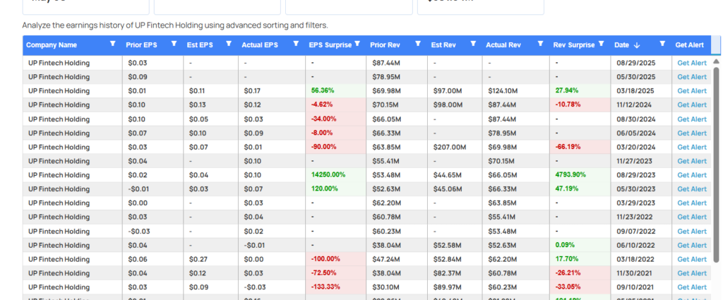
Task: Click Get Alert for 11/30/2021 row
Action: [692, 273]
